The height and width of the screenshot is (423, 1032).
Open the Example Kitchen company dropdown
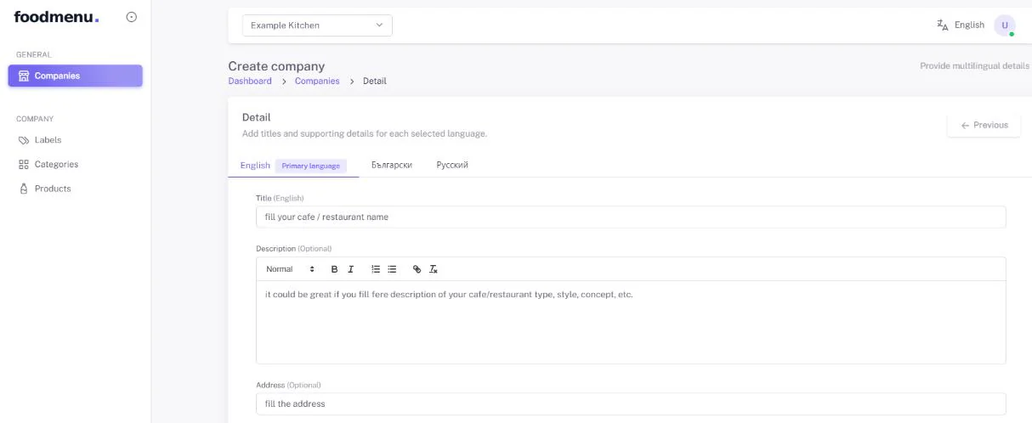point(317,25)
